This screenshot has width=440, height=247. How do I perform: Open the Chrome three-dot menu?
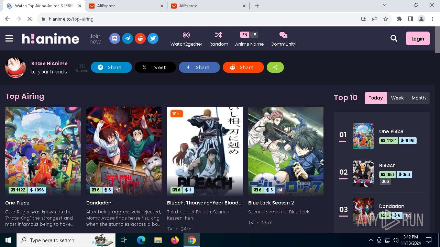[x=432, y=19]
